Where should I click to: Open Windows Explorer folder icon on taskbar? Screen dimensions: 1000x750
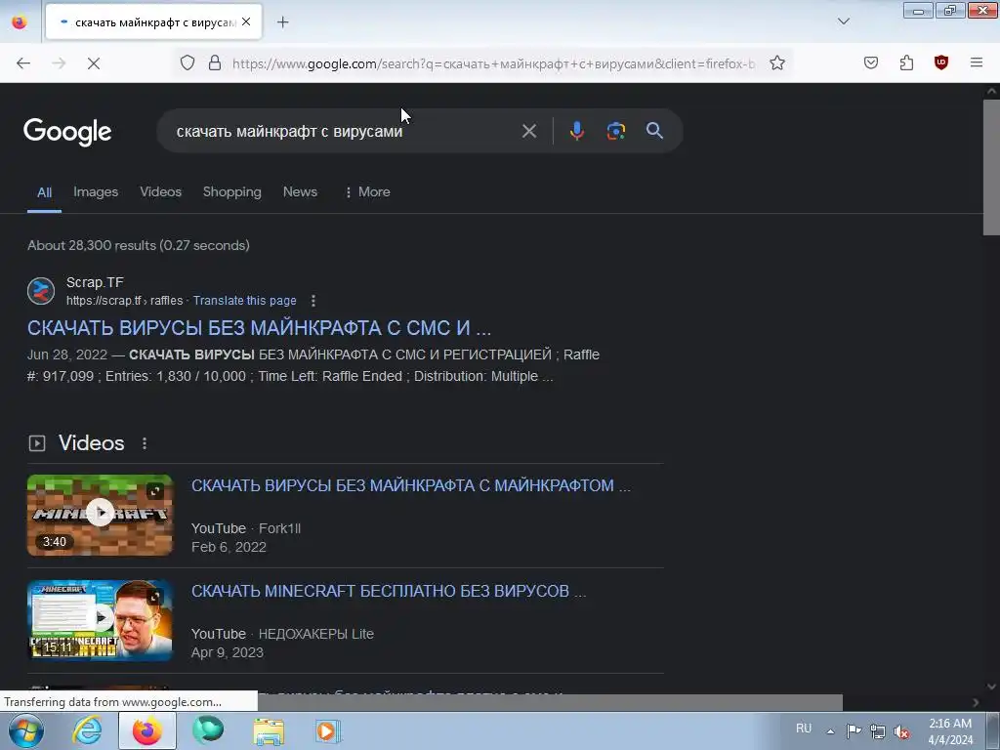pos(270,731)
